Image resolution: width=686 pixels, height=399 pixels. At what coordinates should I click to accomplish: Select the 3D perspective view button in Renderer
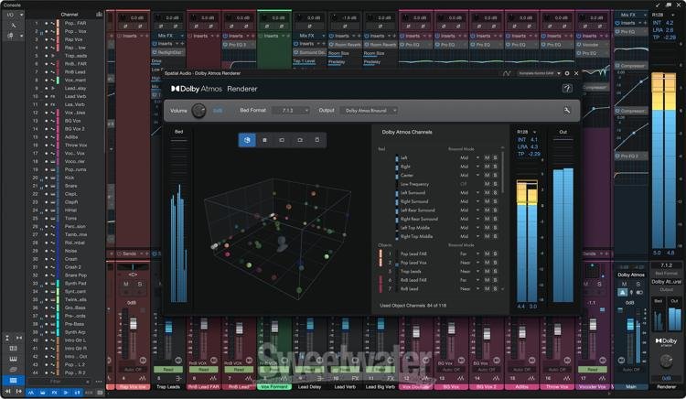click(x=247, y=140)
